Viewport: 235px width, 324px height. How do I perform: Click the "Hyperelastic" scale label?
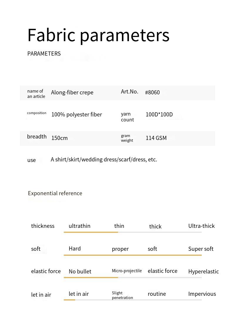(x=204, y=271)
